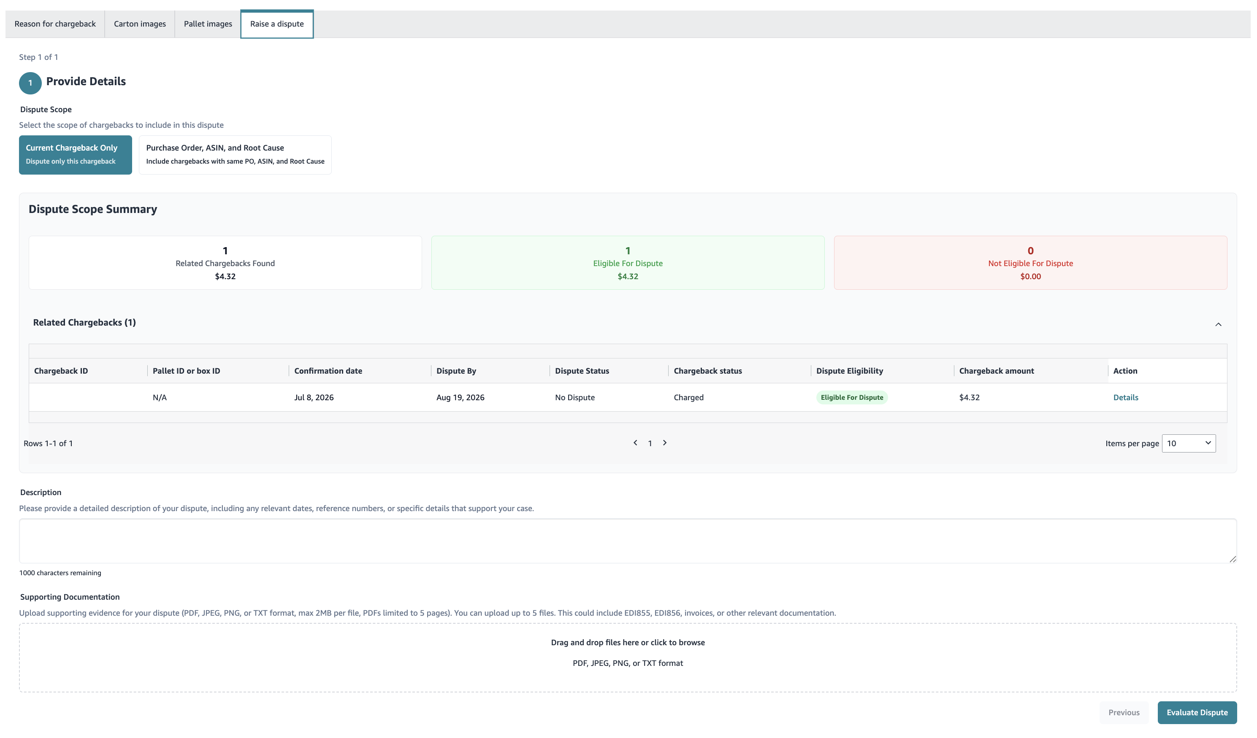Open the Items per page dropdown
This screenshot has height=738, width=1257.
coord(1189,443)
